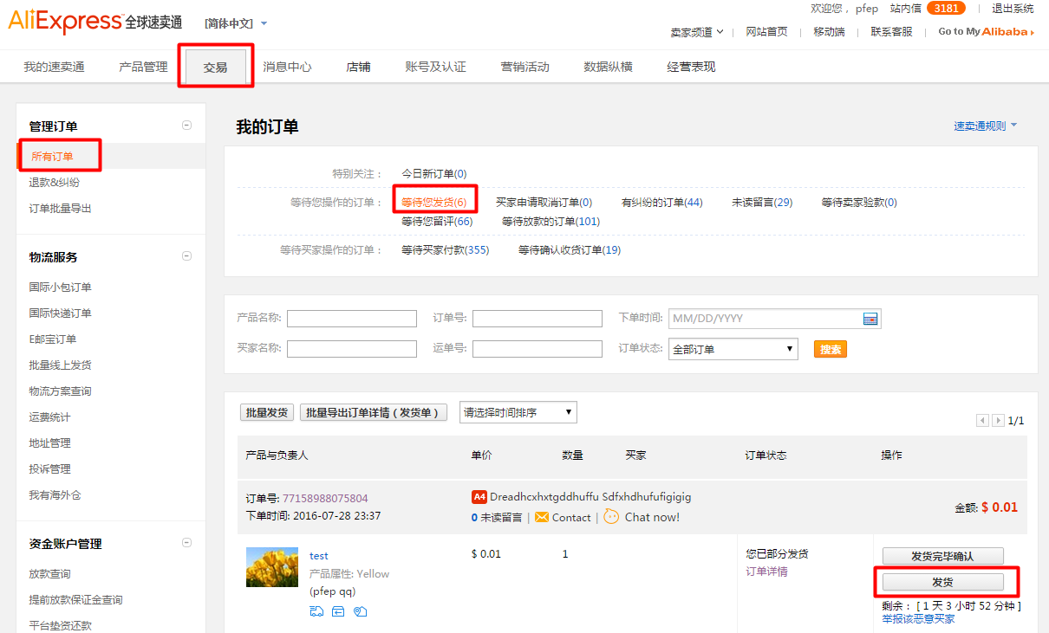The width and height of the screenshot is (1049, 633).
Task: Click the shipping truck icon under the test product
Action: (x=316, y=611)
